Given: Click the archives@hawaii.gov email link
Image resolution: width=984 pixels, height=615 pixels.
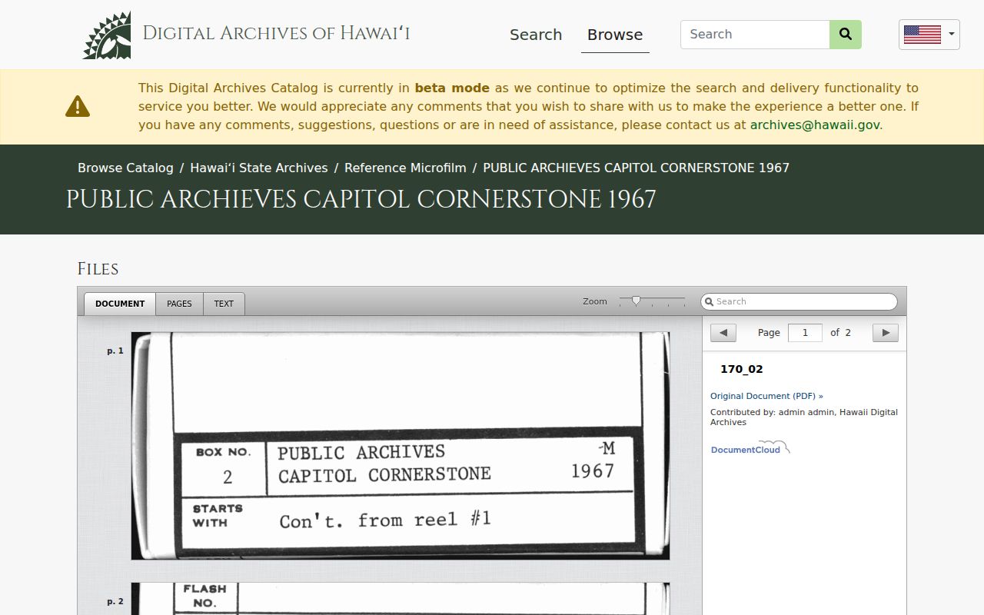Looking at the screenshot, I should click(x=815, y=125).
